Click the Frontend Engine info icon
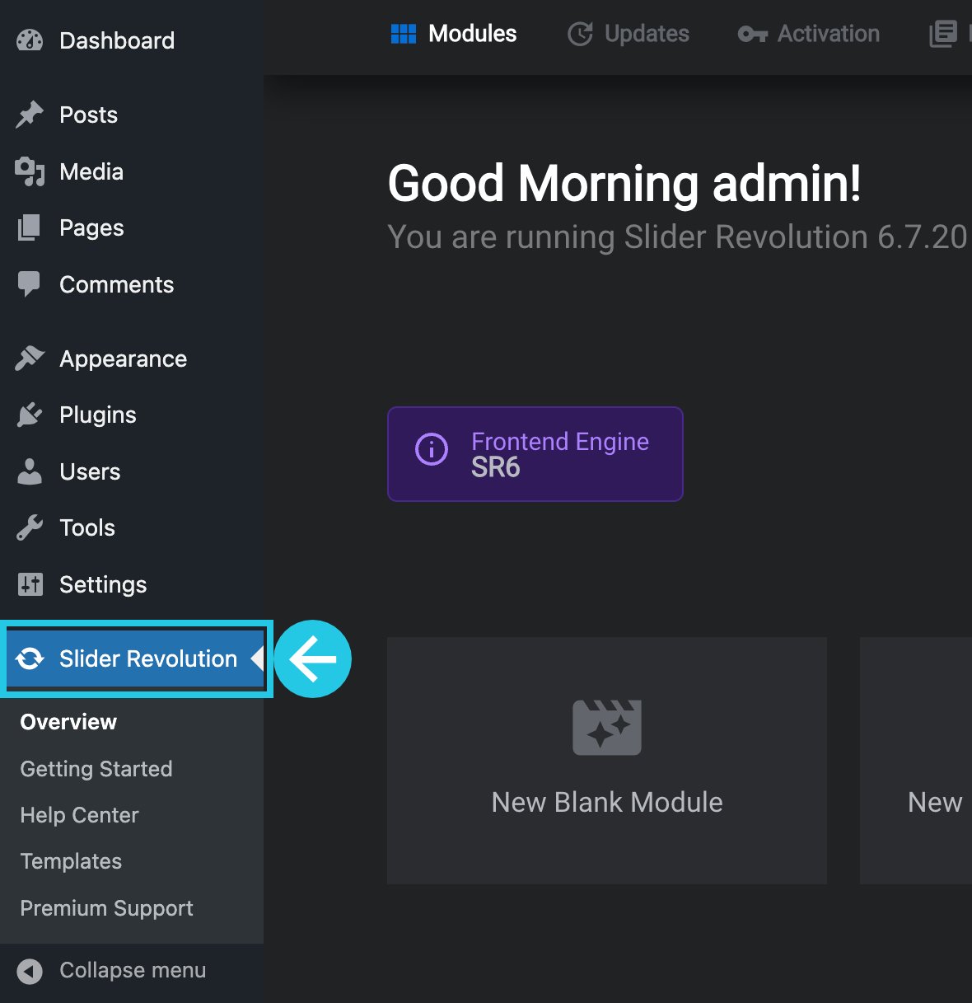 point(432,449)
